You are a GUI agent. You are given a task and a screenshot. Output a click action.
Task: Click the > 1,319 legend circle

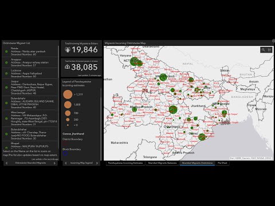(68, 94)
